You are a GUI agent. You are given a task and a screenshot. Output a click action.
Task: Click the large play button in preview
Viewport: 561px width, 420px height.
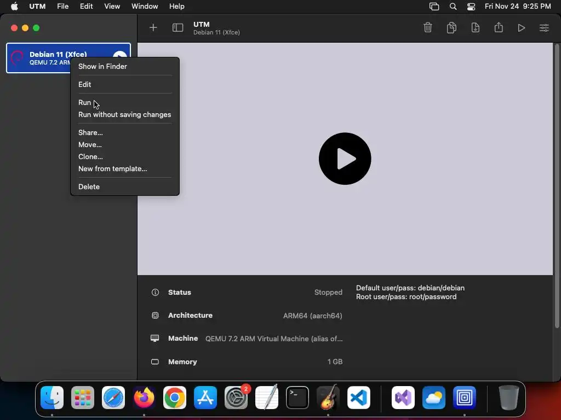tap(345, 159)
